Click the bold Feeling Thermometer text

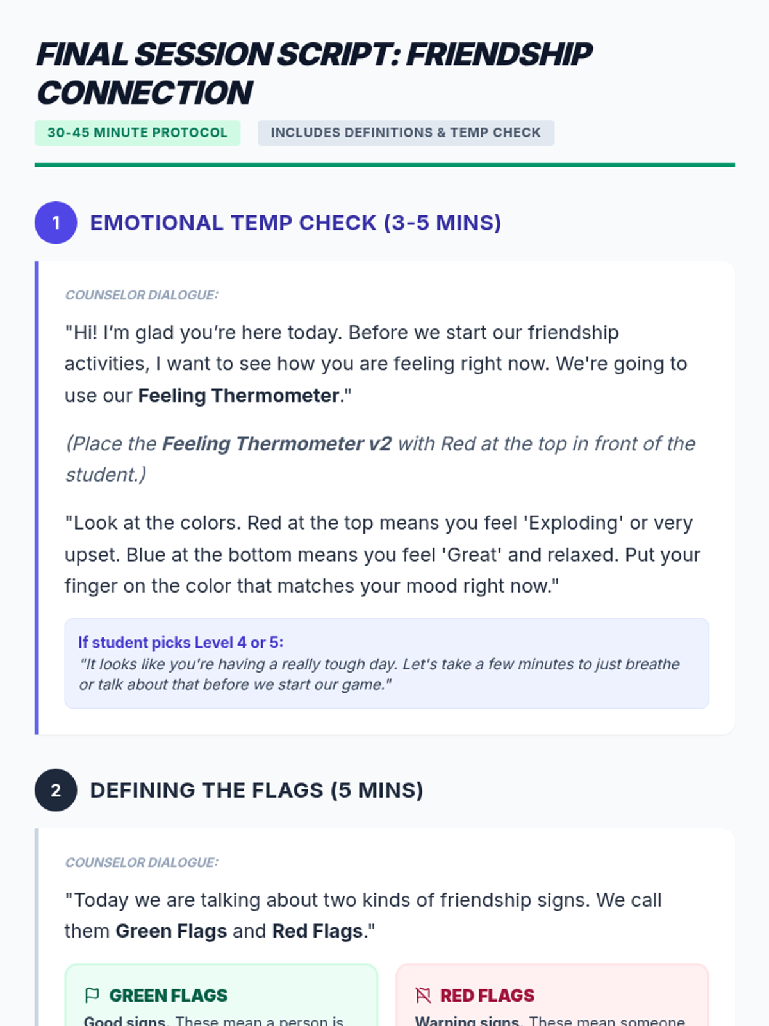tap(238, 396)
